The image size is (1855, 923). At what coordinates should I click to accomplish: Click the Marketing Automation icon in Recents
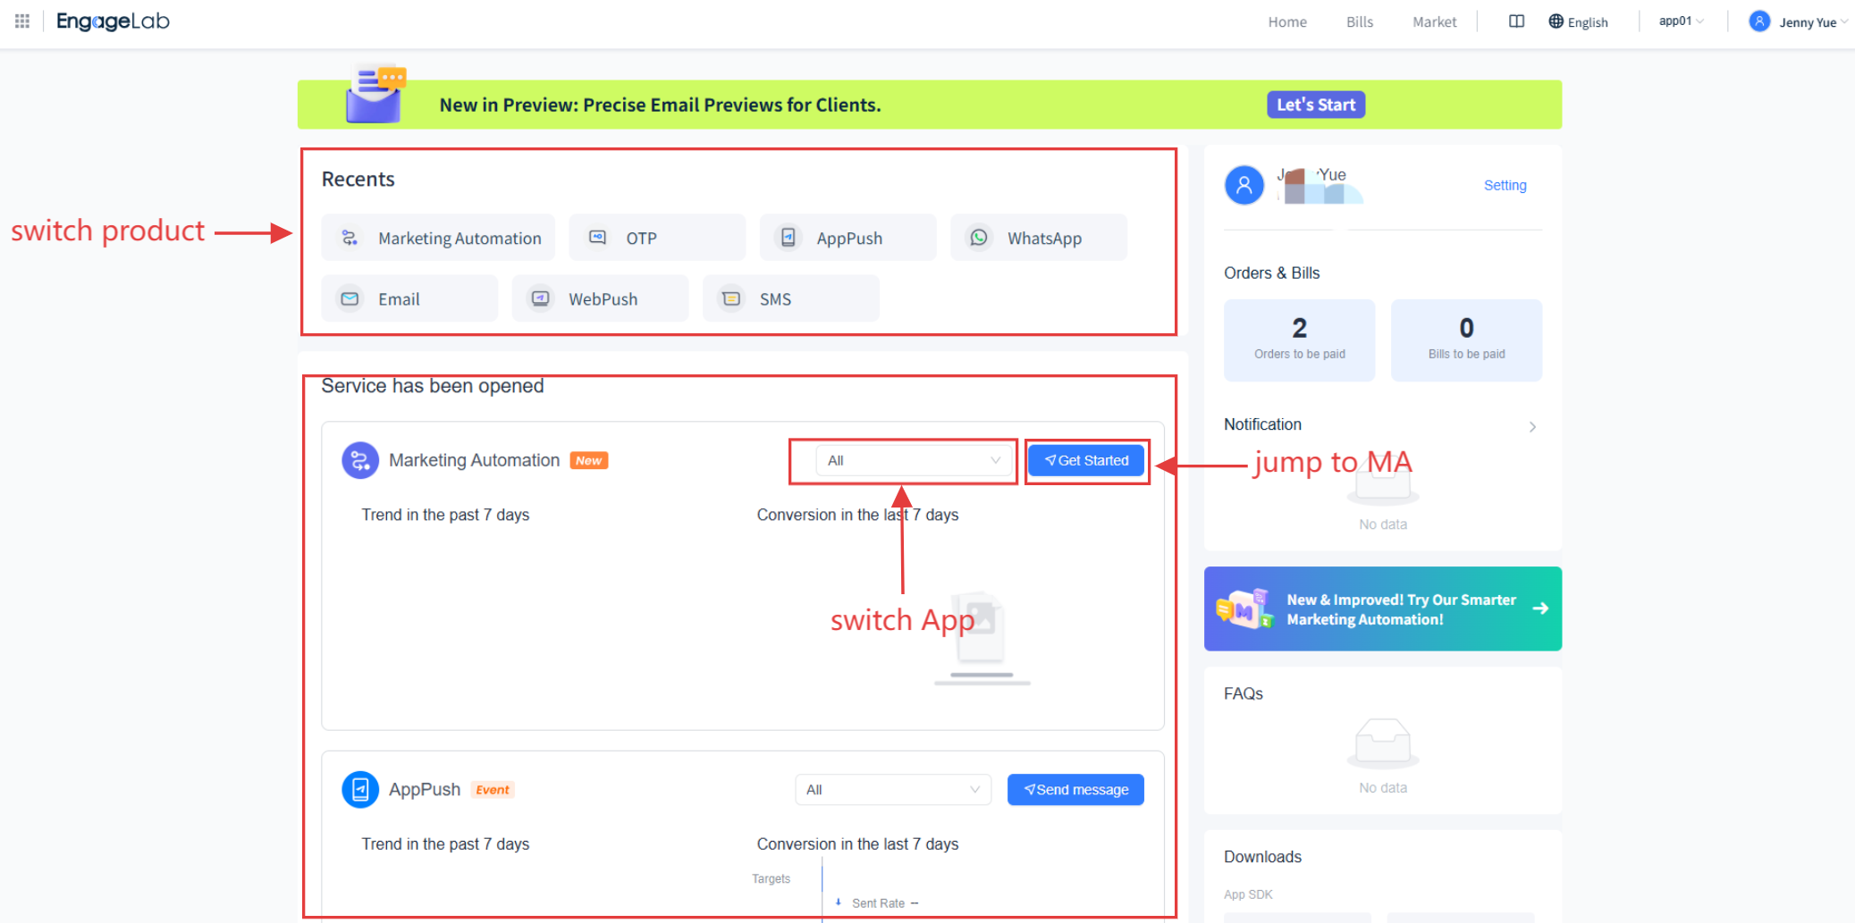tap(350, 238)
